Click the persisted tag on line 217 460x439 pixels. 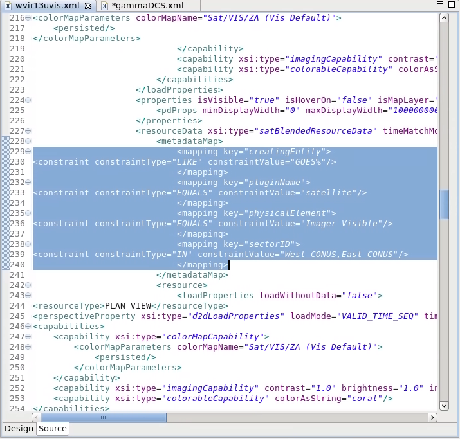click(84, 28)
